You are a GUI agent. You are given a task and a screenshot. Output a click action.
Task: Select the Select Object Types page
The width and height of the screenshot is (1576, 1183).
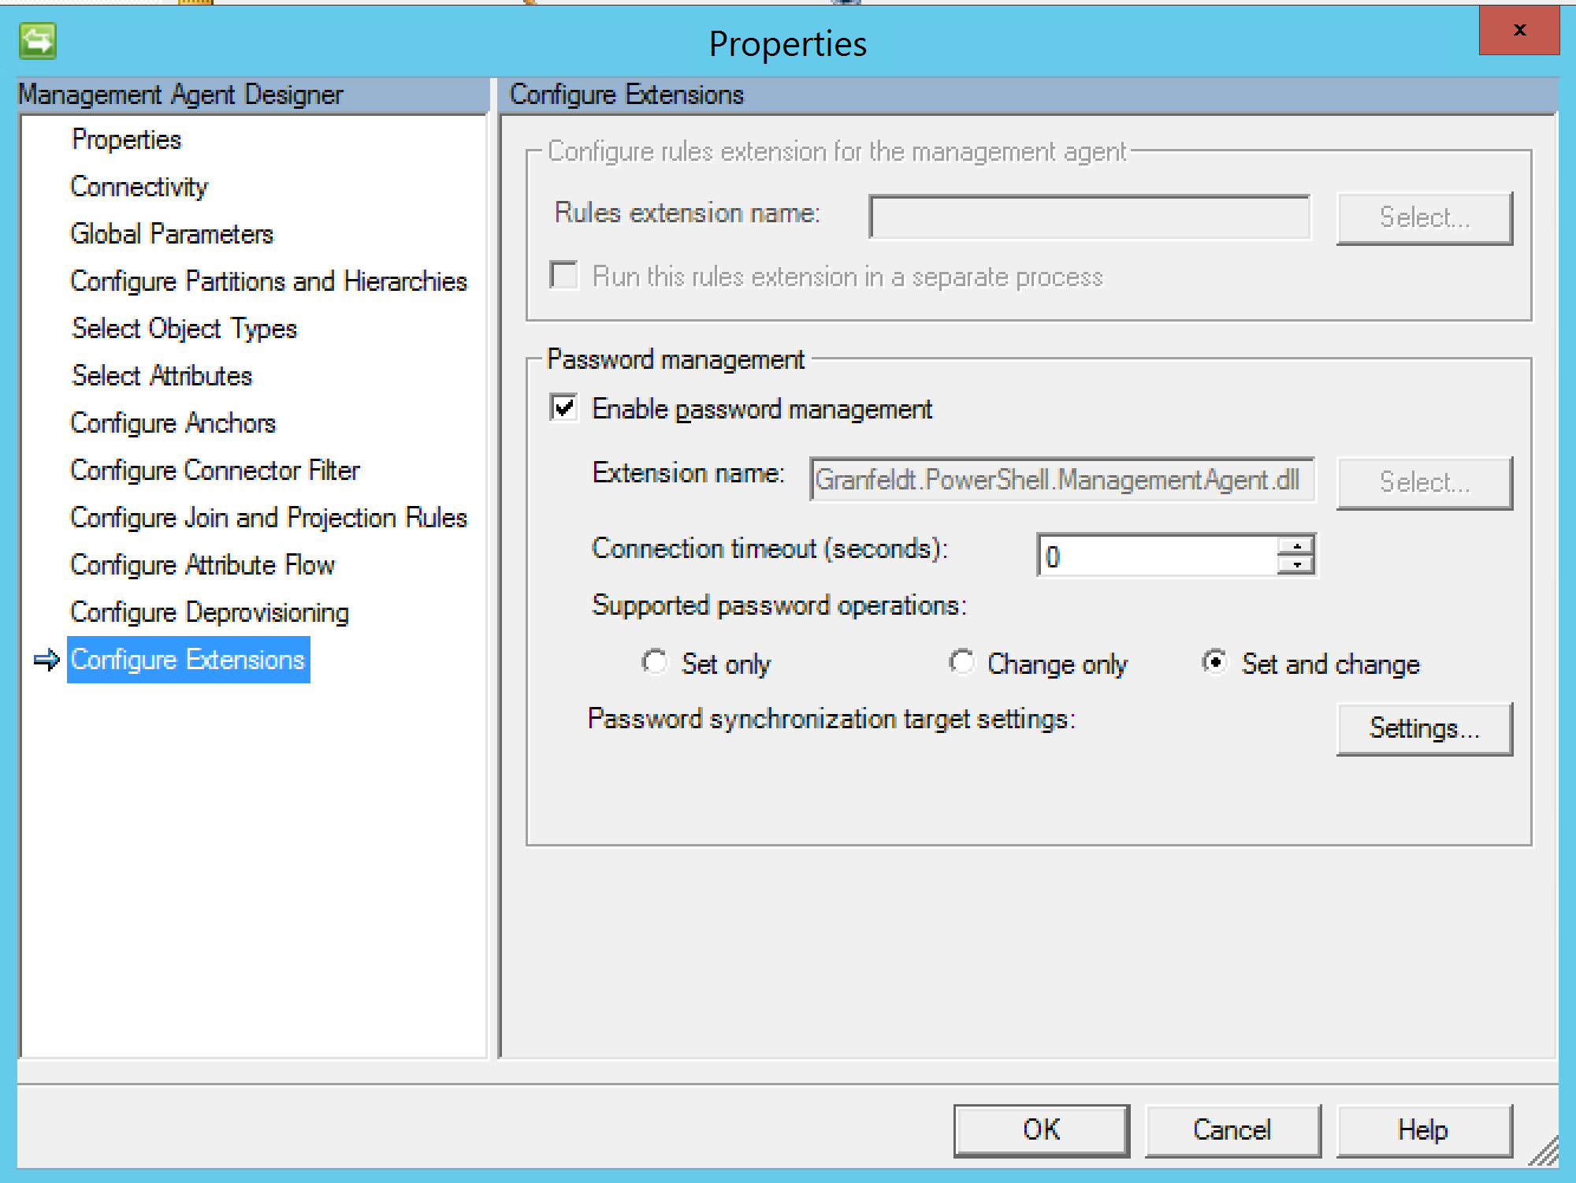tap(184, 329)
